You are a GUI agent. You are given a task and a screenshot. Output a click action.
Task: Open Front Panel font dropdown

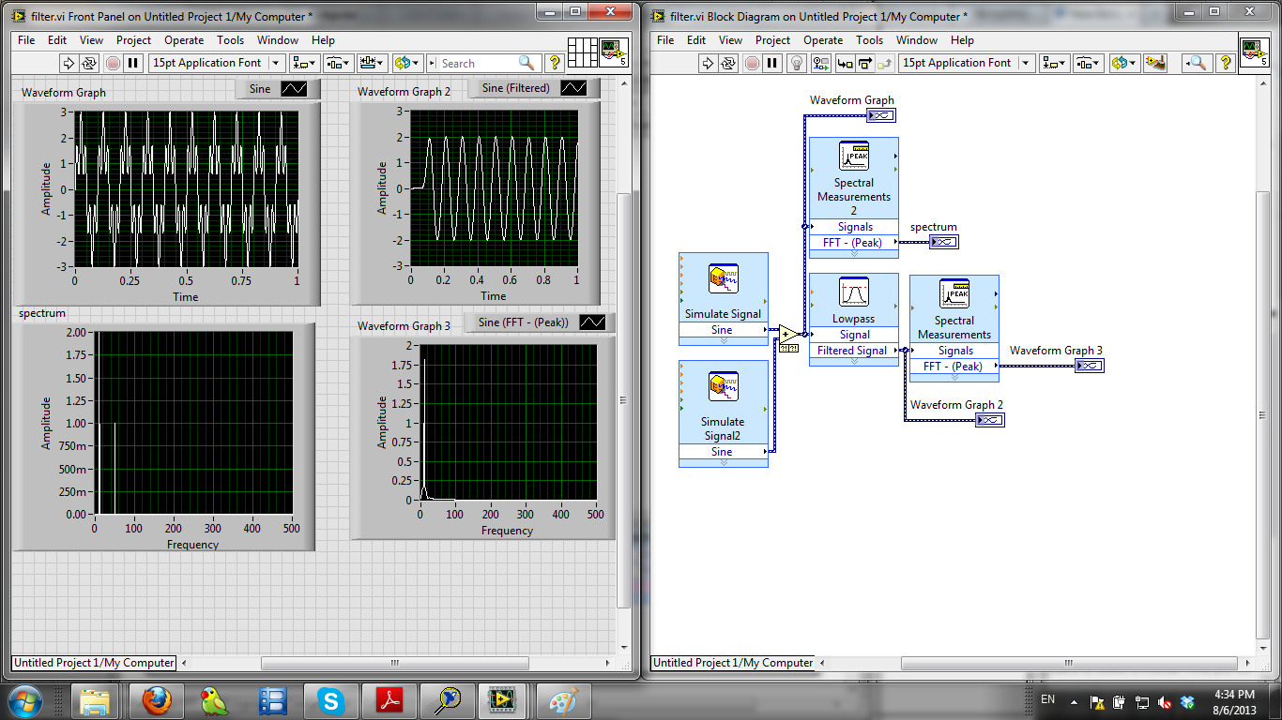(x=218, y=63)
